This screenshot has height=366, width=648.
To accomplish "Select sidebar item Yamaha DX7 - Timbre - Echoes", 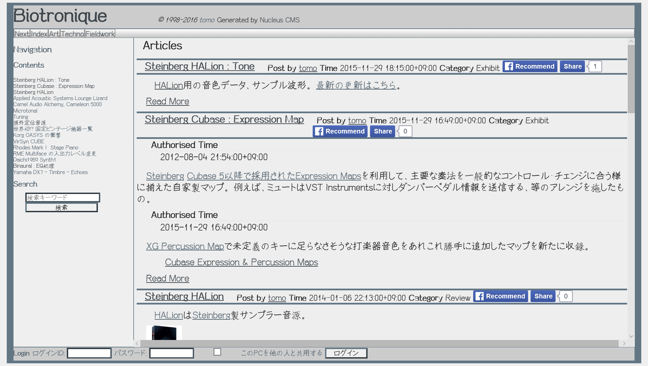I will (51, 172).
